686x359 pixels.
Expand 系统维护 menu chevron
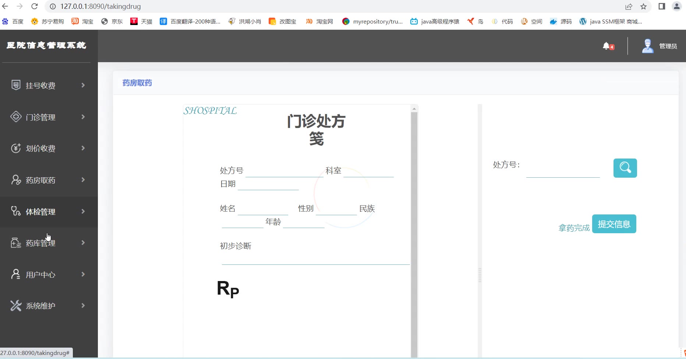pyautogui.click(x=83, y=305)
